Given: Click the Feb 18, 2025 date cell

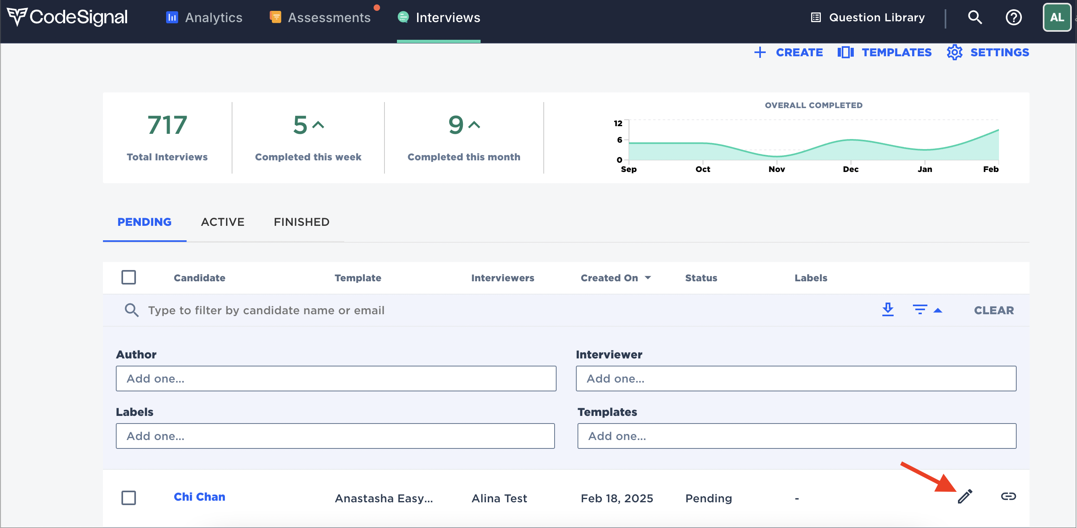Looking at the screenshot, I should [x=617, y=498].
